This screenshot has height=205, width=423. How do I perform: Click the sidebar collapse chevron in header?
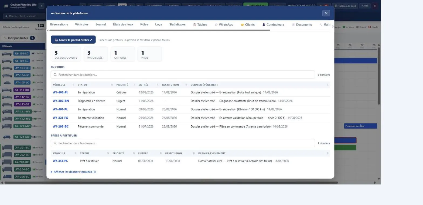[41, 6]
